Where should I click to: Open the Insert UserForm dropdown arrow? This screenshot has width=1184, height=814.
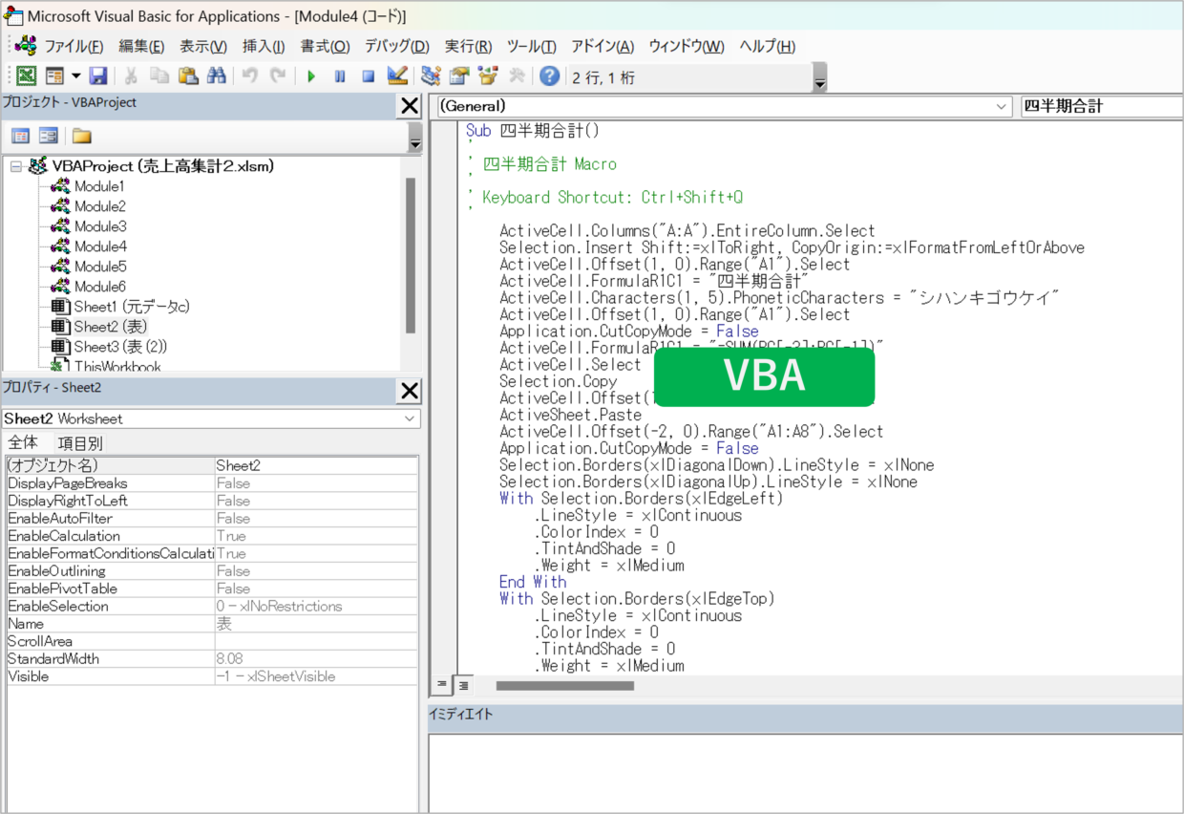(75, 76)
